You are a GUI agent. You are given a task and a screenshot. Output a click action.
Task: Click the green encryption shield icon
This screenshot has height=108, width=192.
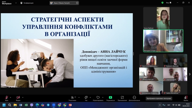tap(162, 3)
